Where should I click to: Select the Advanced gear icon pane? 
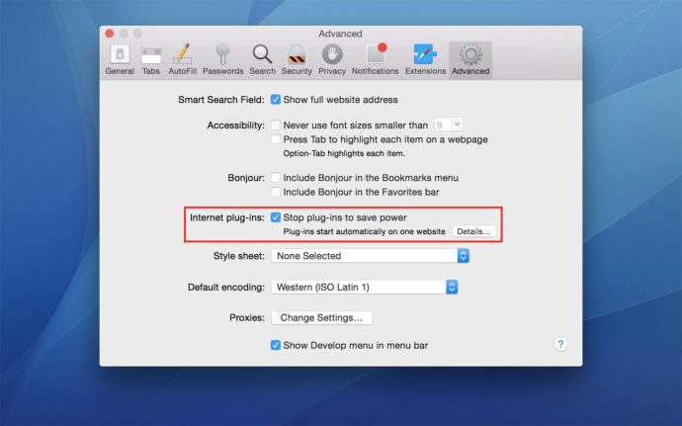click(x=470, y=59)
